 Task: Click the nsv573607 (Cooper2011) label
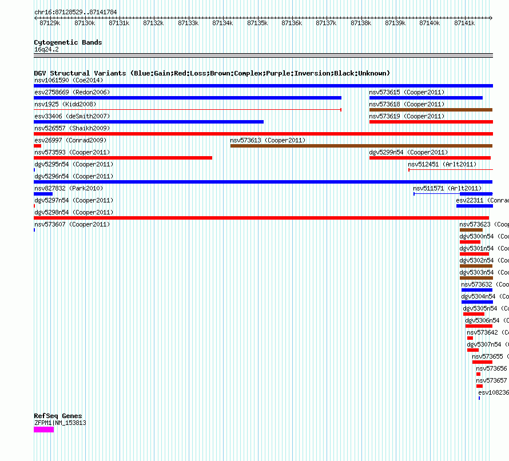[72, 224]
